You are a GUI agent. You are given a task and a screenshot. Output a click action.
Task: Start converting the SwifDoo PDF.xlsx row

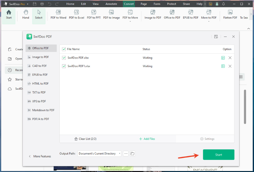pyautogui.click(x=223, y=58)
